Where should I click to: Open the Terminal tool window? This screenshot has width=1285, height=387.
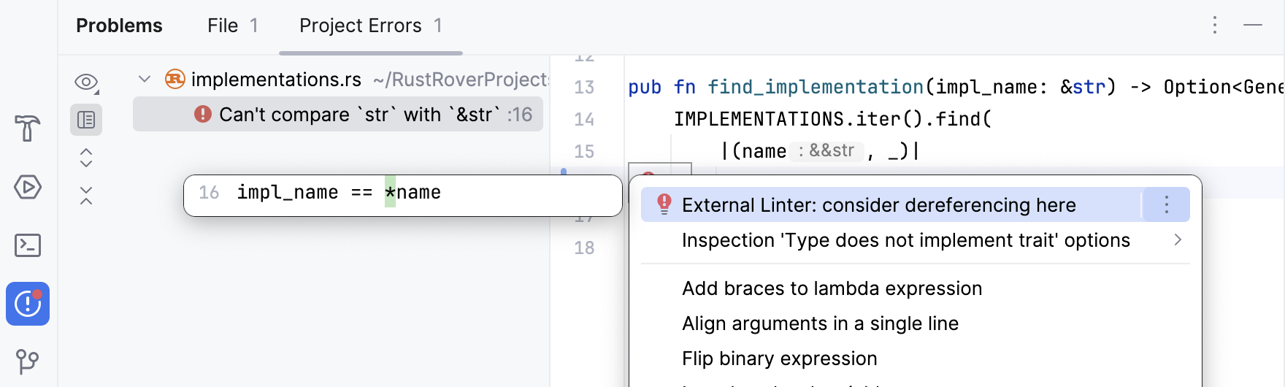27,245
